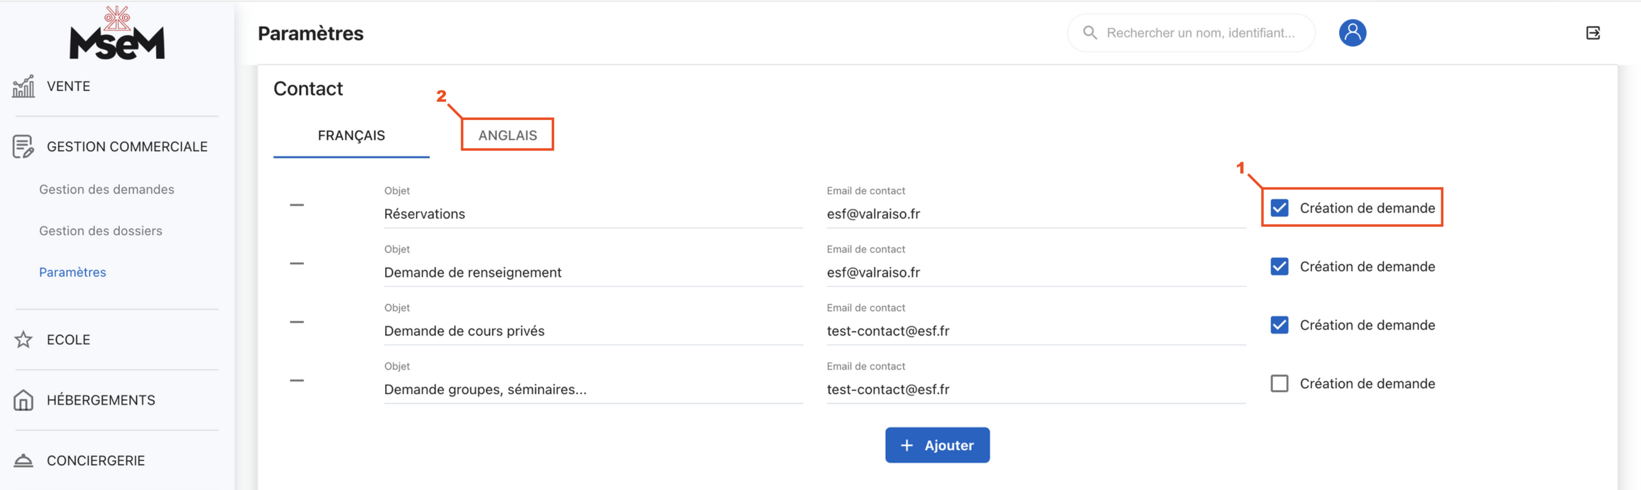The height and width of the screenshot is (490, 1641).
Task: Enable Création de demande for Demande groupes
Action: 1279,384
